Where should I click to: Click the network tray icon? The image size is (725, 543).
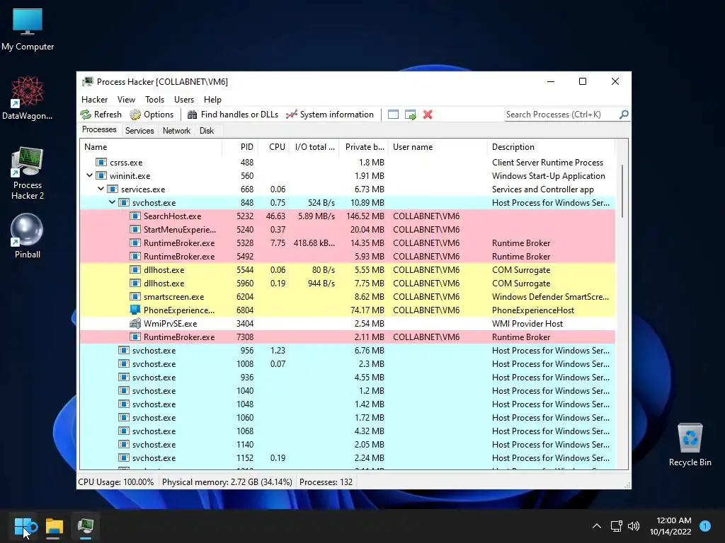click(x=617, y=526)
